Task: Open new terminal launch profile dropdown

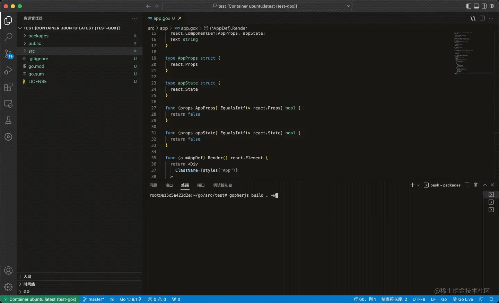Action: tap(418, 185)
